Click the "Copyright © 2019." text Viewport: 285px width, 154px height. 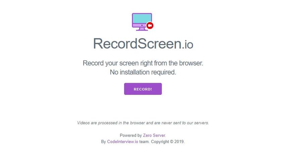(168, 142)
